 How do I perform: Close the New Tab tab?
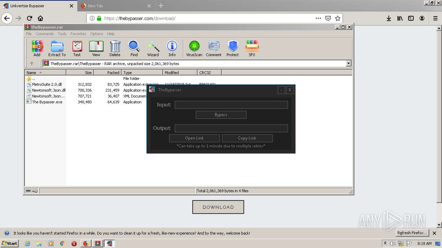tap(149, 6)
